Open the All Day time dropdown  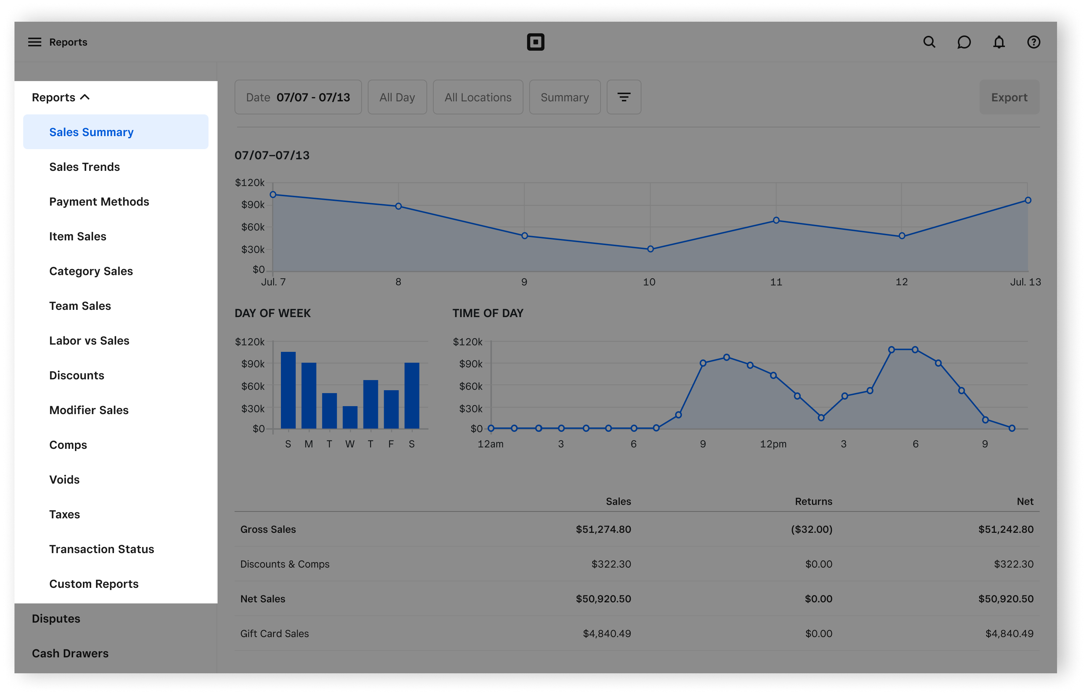click(x=397, y=97)
